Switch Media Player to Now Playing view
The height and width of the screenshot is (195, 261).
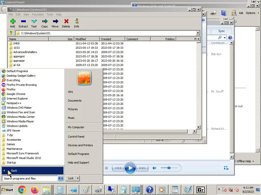pos(226,168)
